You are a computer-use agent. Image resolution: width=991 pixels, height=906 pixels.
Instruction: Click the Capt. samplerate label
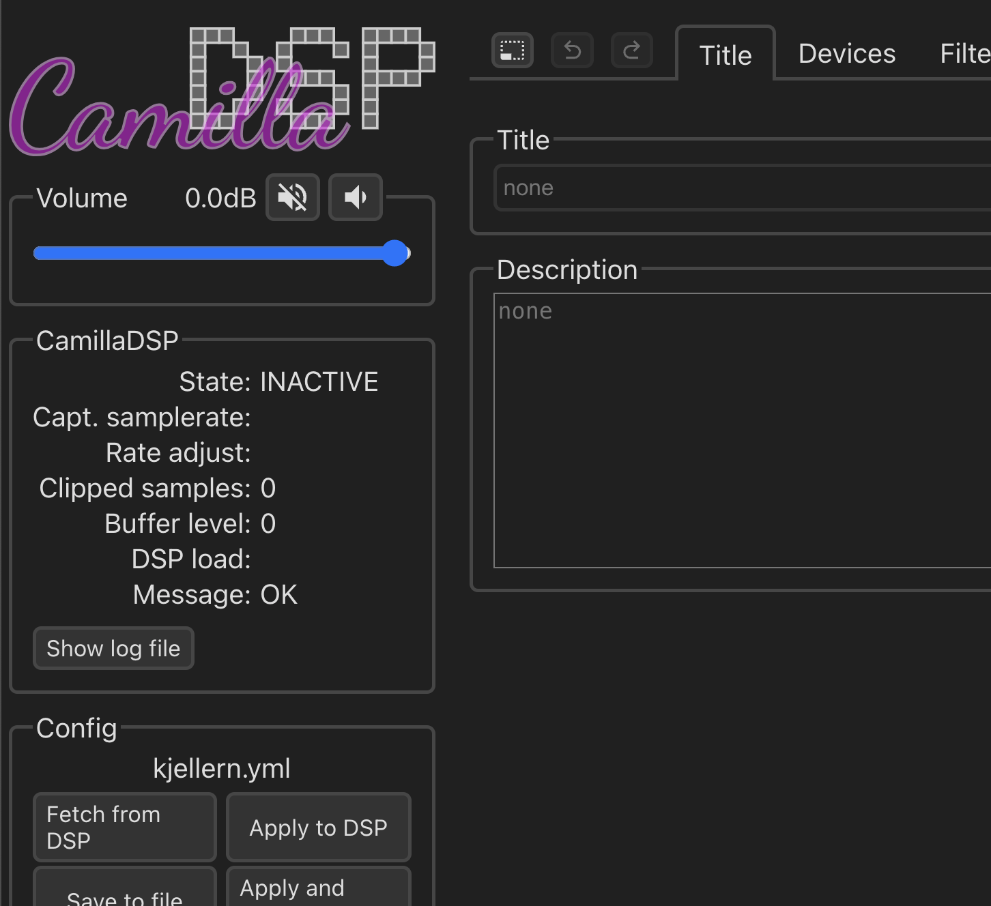coord(142,417)
